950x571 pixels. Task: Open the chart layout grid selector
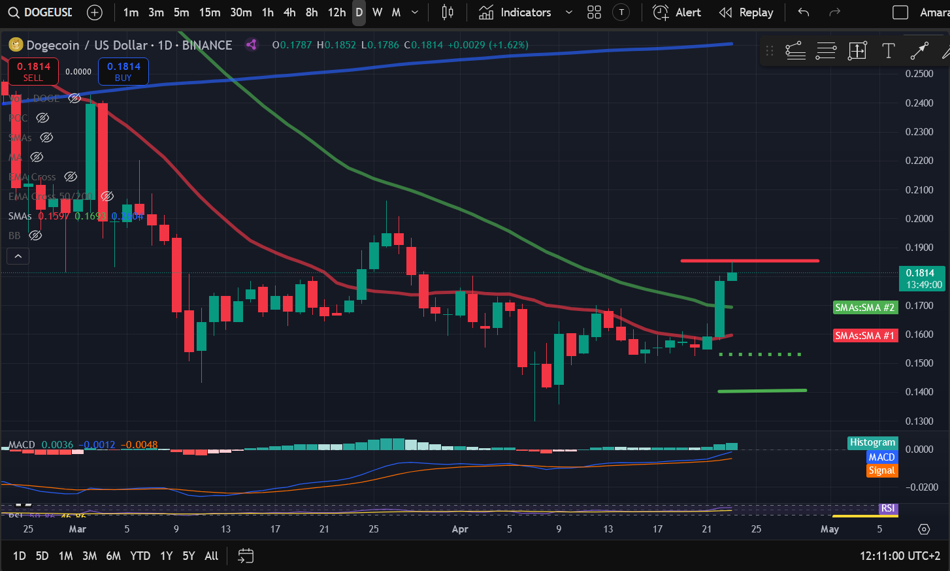594,12
